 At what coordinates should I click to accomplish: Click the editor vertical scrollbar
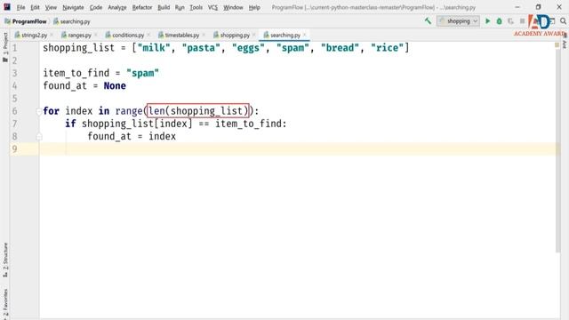point(557,150)
